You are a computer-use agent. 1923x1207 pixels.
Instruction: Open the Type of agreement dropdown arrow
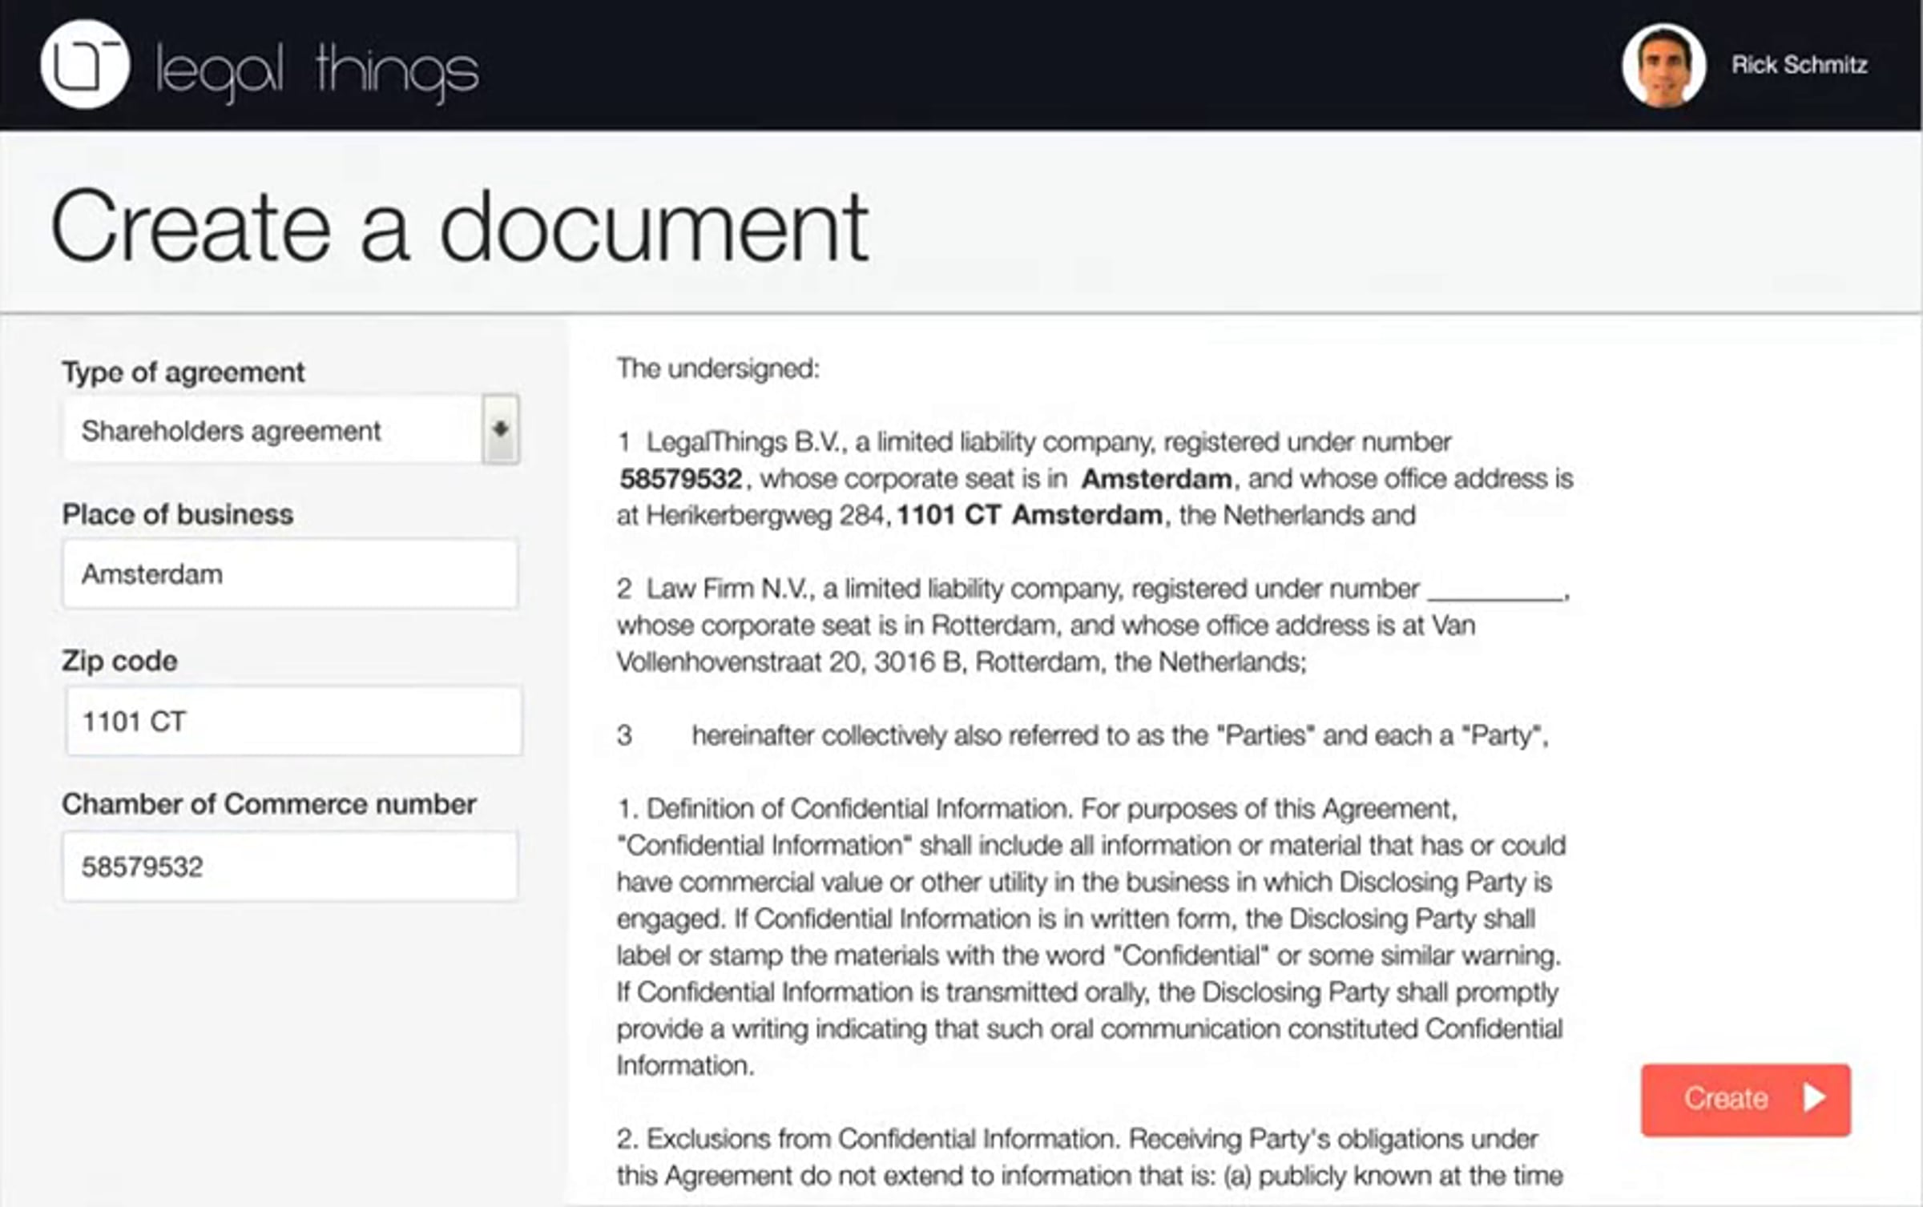[x=501, y=429]
